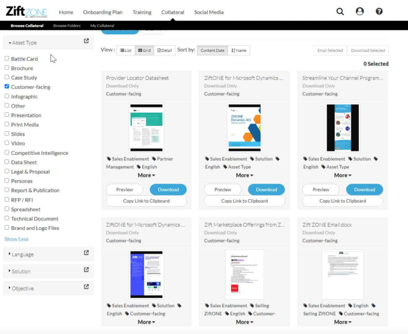Uncheck the Customer-facing filter
Screen dimensions: 408x334
pos(7,87)
